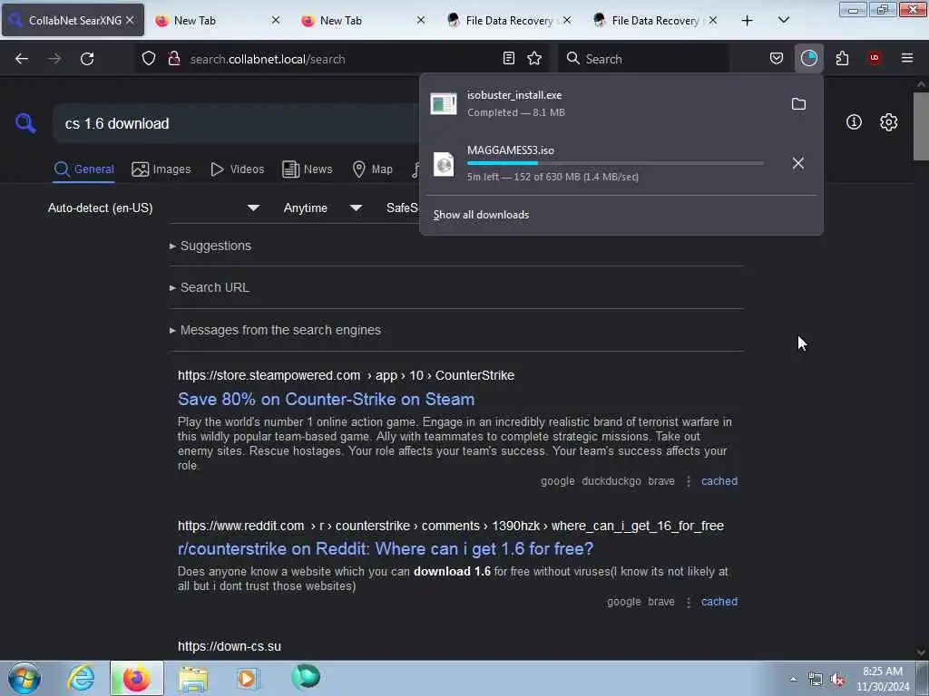
Task: Open Save to Pocket icon
Action: point(777,58)
